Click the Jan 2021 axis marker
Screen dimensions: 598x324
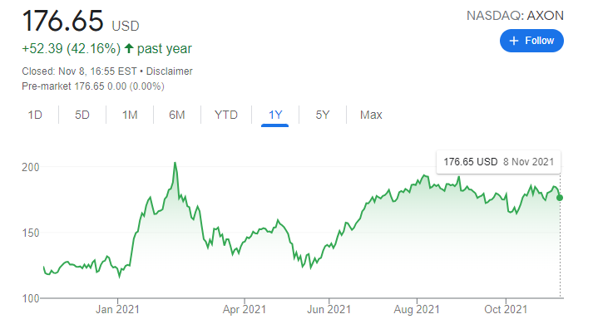pyautogui.click(x=117, y=309)
